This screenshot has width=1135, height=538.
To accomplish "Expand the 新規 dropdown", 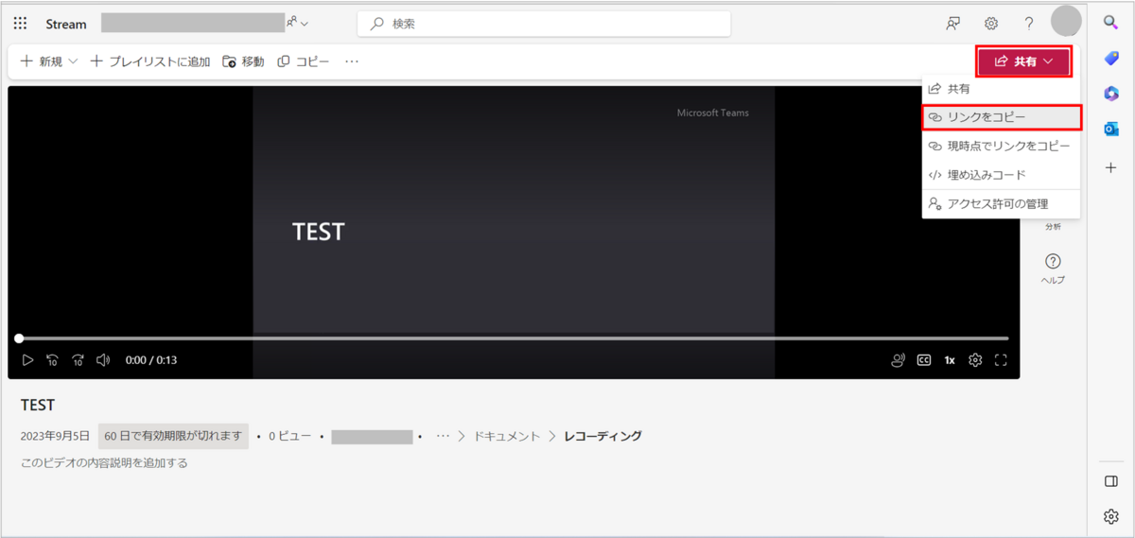I will [x=49, y=61].
